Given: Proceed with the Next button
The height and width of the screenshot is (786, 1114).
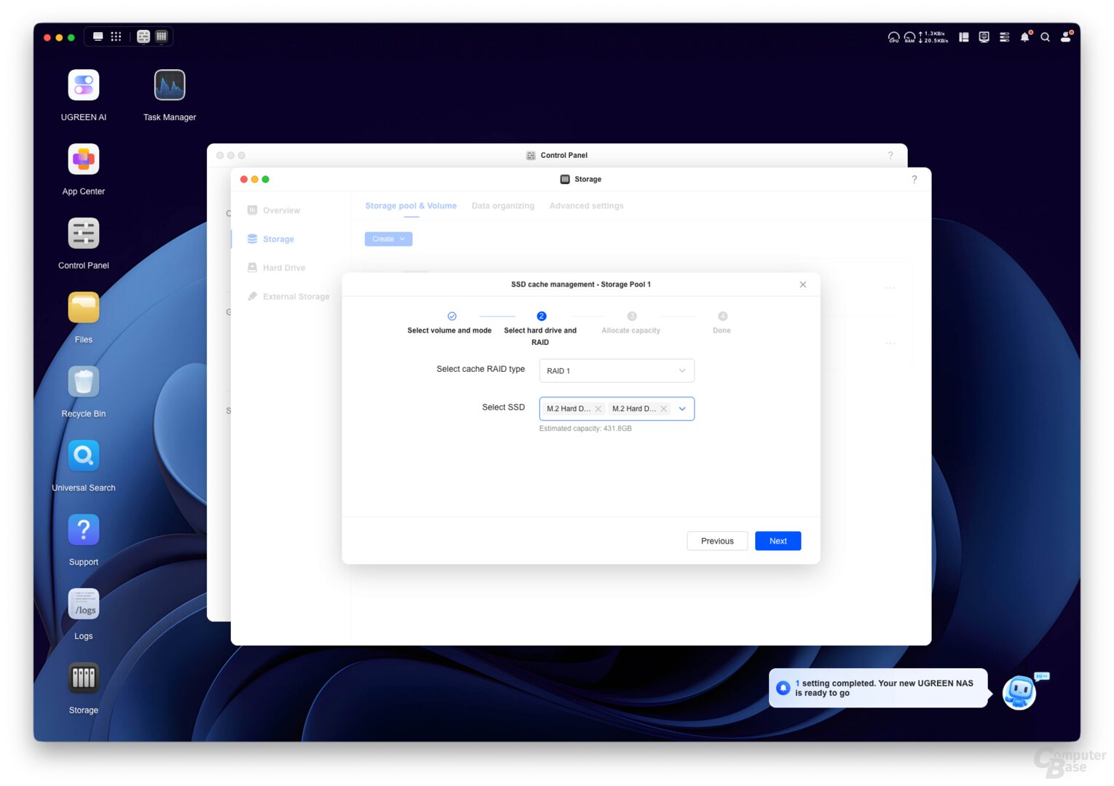Looking at the screenshot, I should point(778,541).
